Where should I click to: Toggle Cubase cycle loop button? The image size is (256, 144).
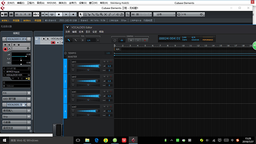(52, 15)
